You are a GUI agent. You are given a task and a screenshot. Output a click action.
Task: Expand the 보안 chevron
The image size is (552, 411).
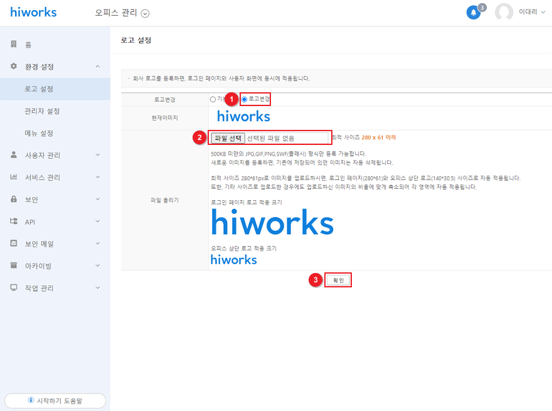(x=97, y=199)
